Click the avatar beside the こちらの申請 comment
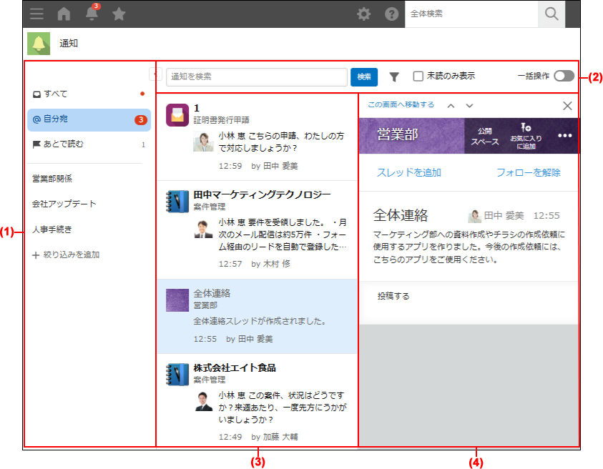 203,142
